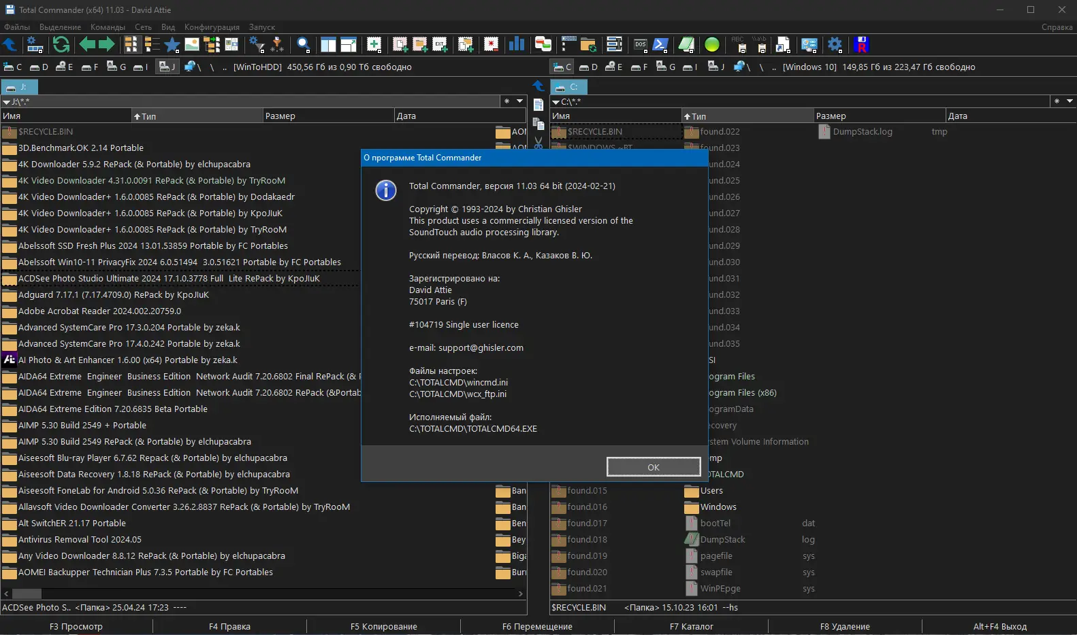
Task: Click the F5 Копирование button
Action: [x=383, y=626]
